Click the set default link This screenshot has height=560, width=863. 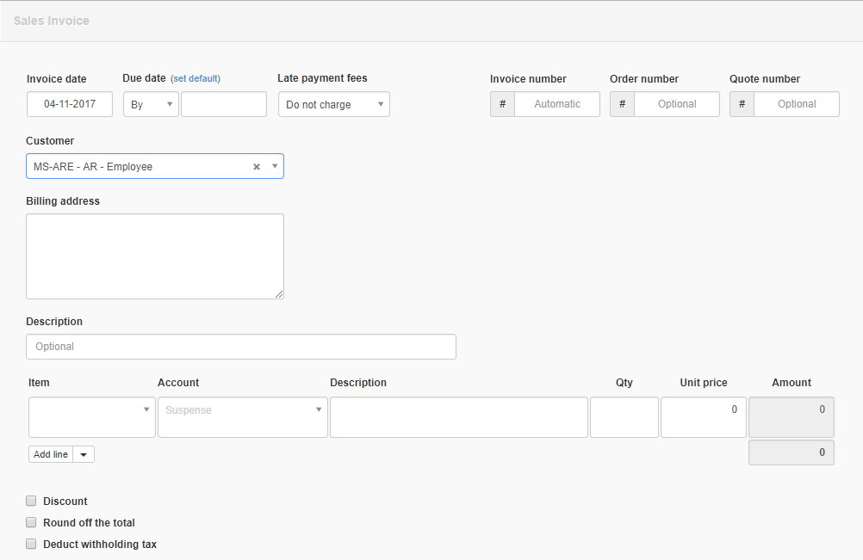[x=196, y=78]
